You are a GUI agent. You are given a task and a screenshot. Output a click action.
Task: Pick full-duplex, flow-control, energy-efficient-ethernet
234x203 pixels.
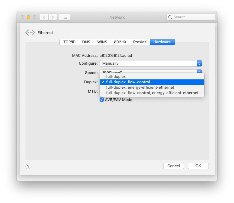[152, 93]
